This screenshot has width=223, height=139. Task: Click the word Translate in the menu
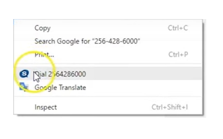click(72, 88)
